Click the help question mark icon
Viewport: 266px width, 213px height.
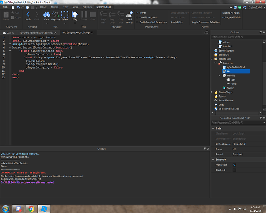[235, 7]
